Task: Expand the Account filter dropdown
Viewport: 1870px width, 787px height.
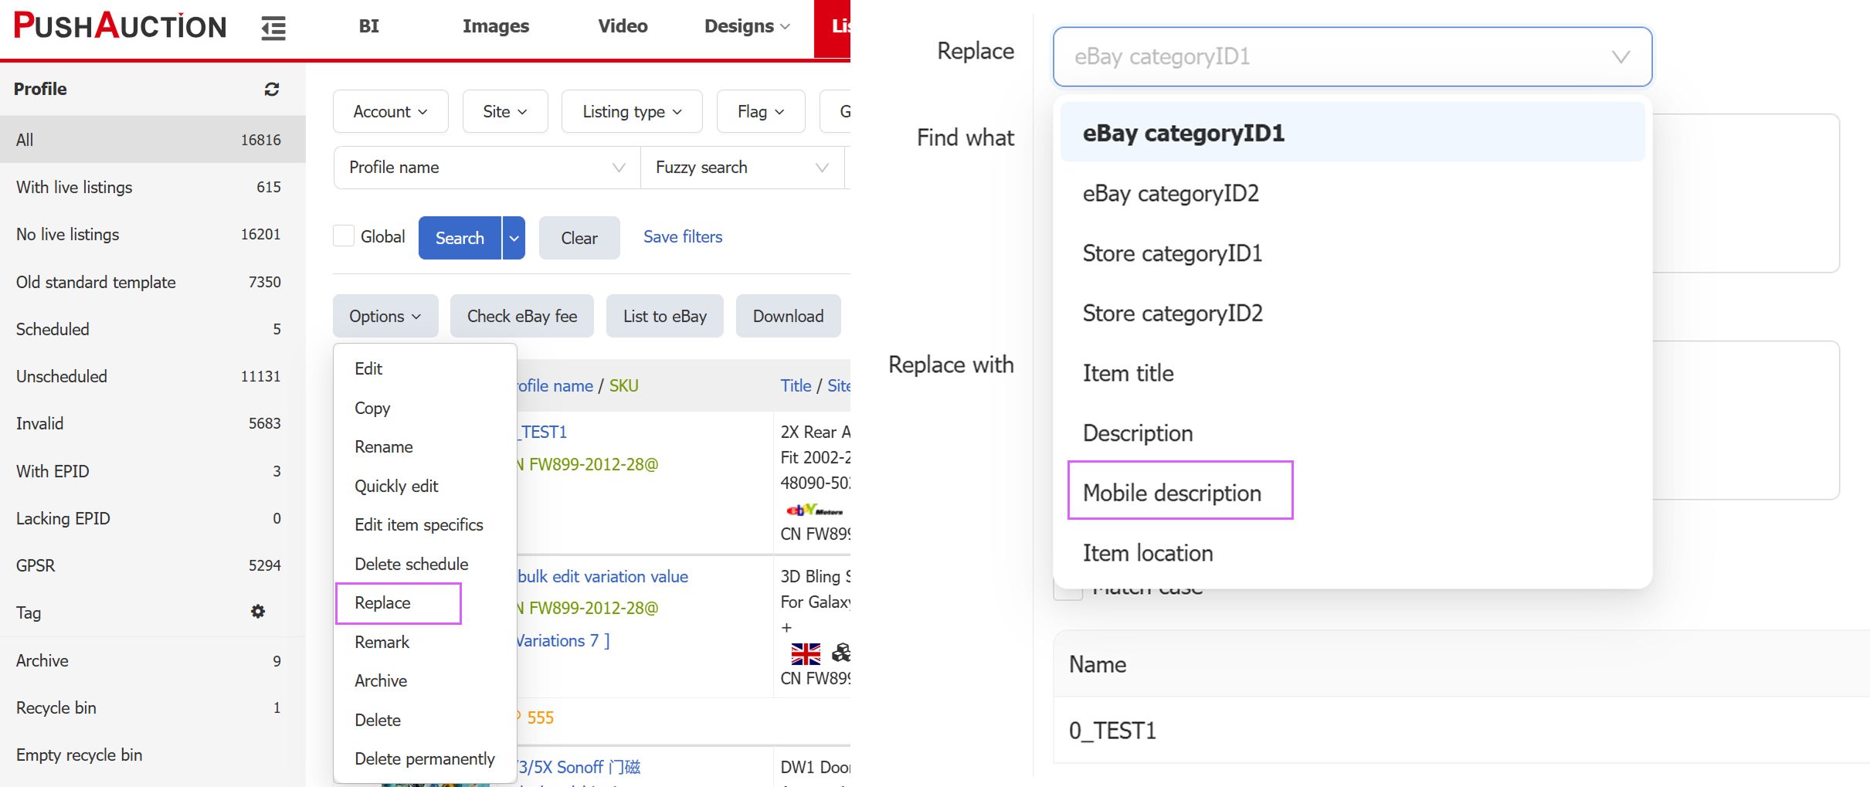Action: point(390,112)
